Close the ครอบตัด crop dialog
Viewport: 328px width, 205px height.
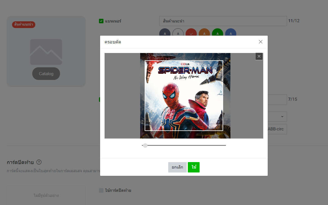click(x=260, y=42)
